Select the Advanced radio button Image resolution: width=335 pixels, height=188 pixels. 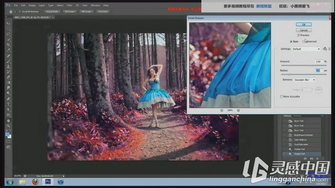point(303,41)
